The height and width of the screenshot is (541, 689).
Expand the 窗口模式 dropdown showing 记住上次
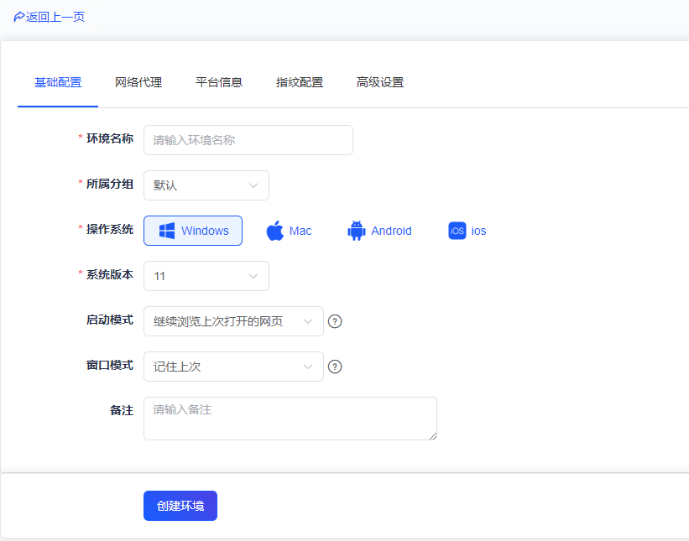(233, 367)
